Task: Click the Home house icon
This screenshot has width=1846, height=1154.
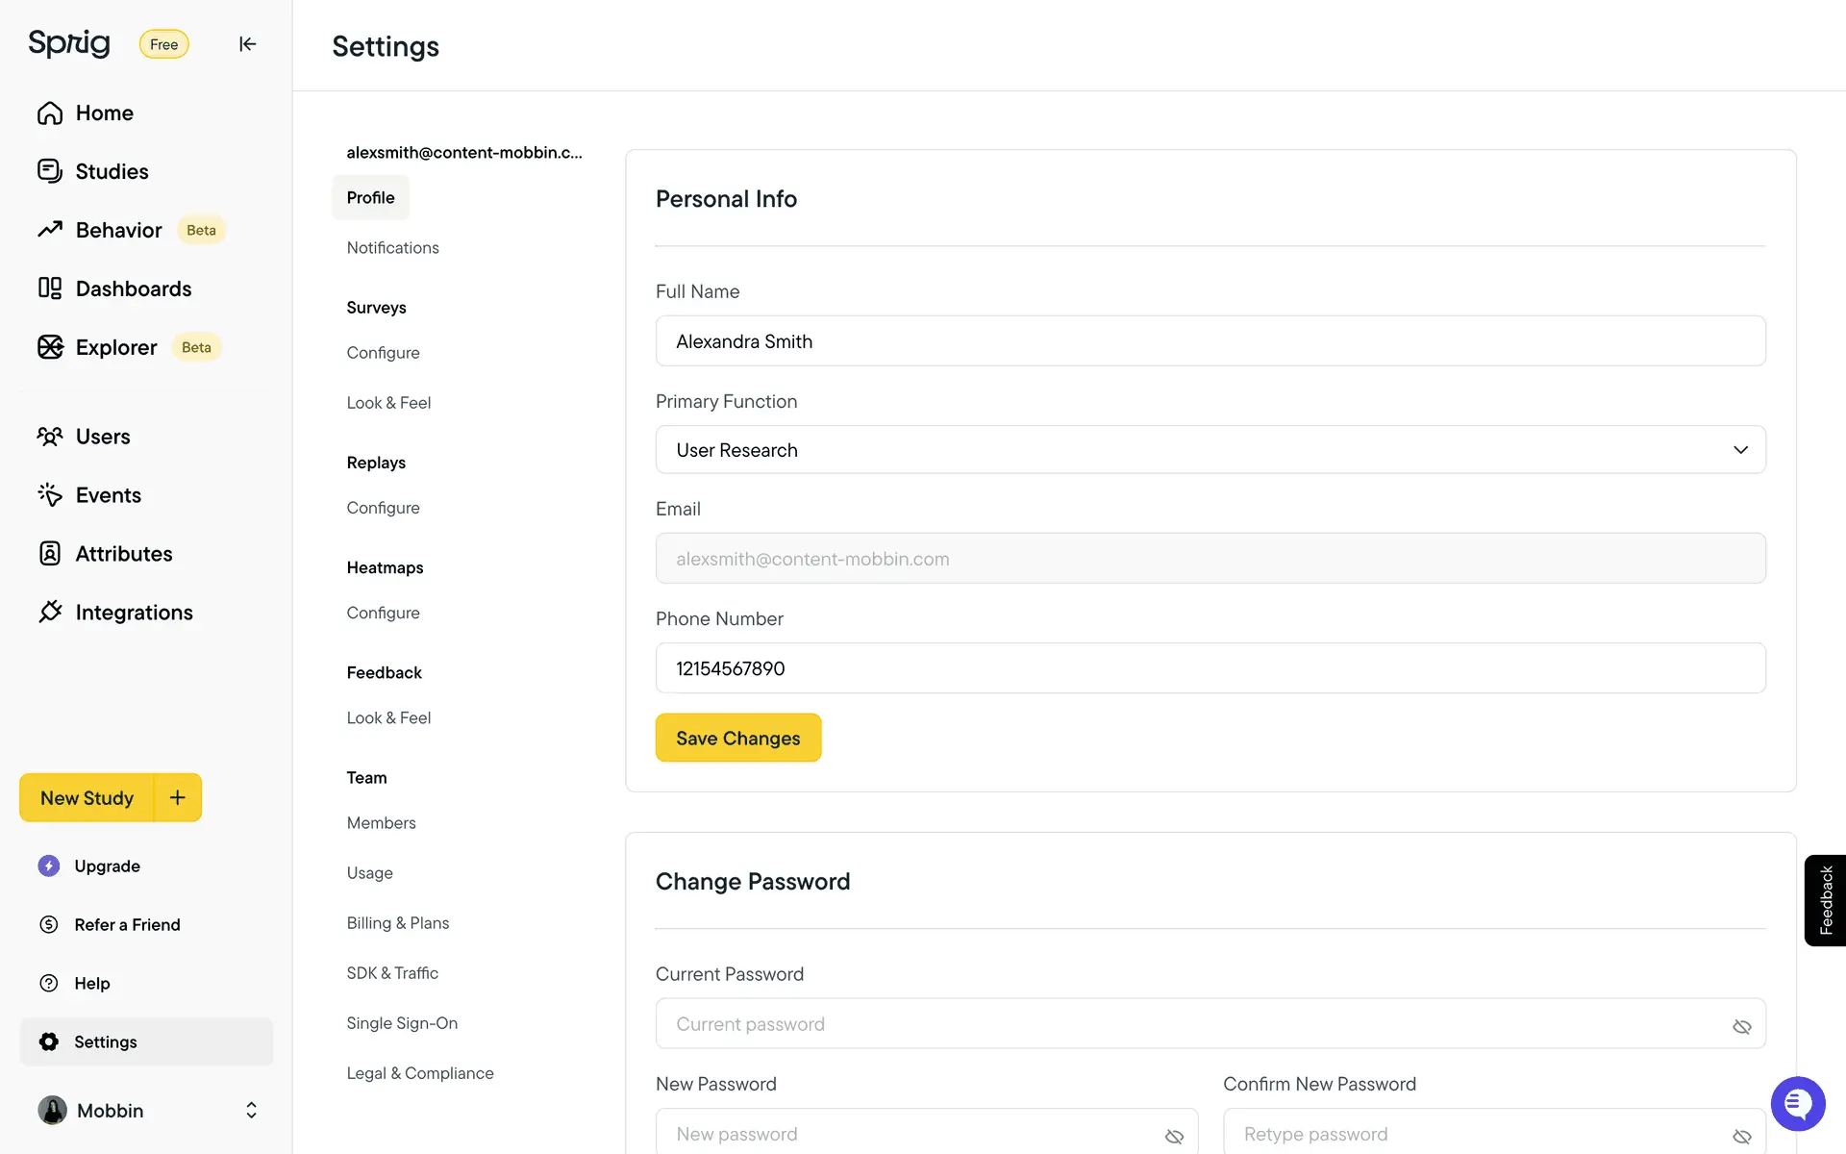Action: click(x=50, y=113)
